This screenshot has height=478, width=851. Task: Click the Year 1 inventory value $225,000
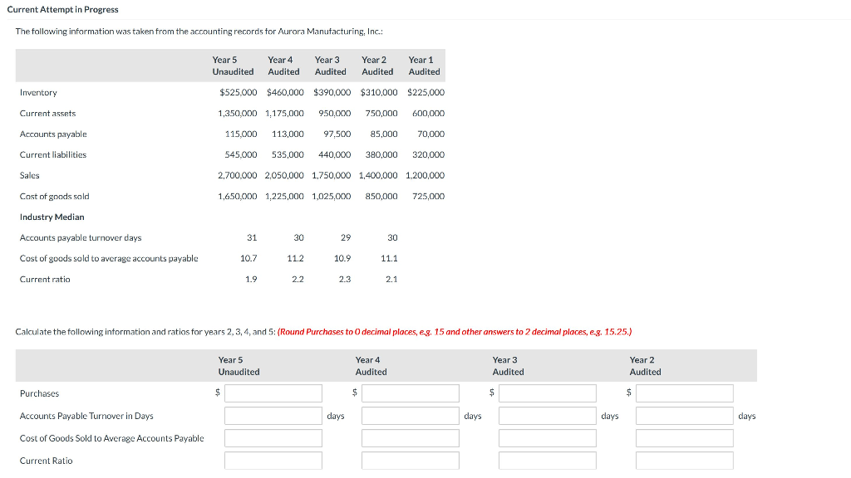tap(426, 93)
